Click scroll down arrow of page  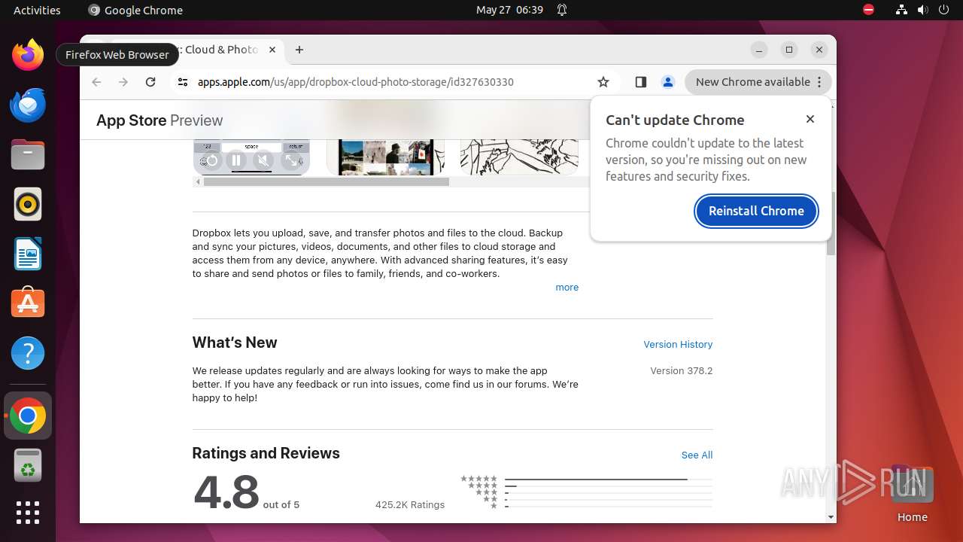coord(831,517)
